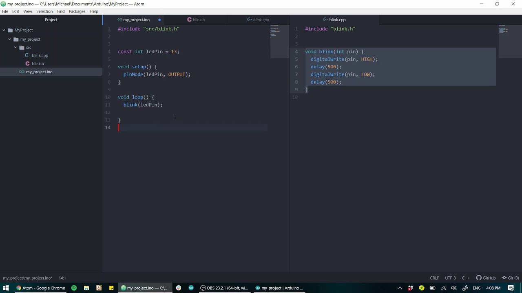Open Spotify from the taskbar
522x293 pixels.
coord(74,288)
